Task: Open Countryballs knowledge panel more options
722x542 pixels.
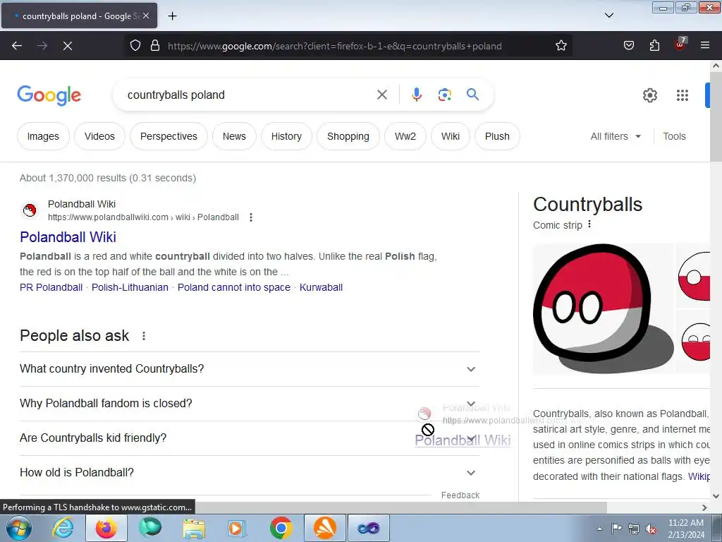Action: pyautogui.click(x=589, y=224)
